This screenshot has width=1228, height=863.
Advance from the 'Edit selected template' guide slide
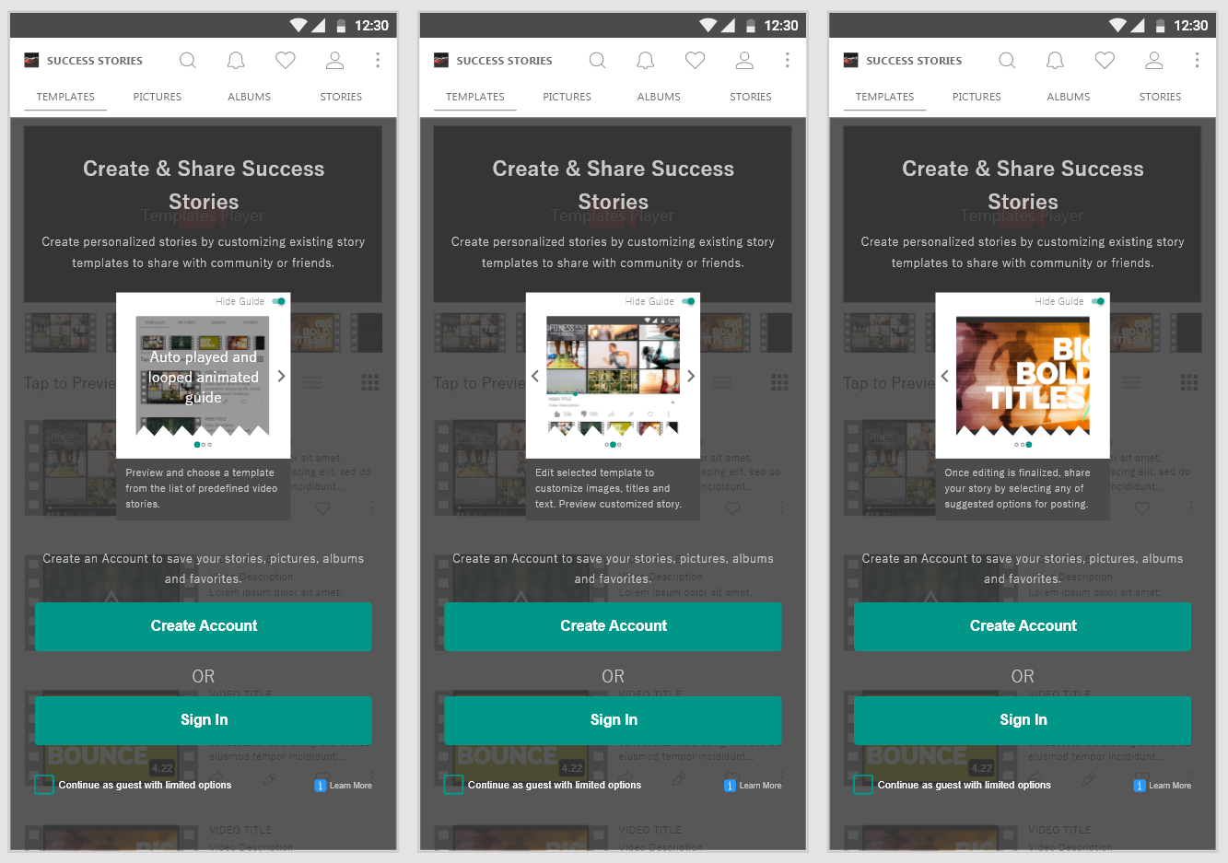point(691,376)
